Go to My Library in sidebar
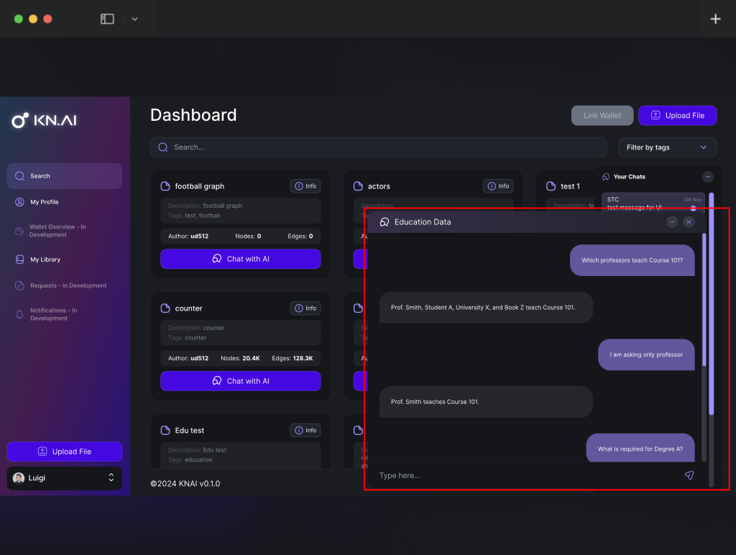Image resolution: width=736 pixels, height=555 pixels. click(x=45, y=260)
